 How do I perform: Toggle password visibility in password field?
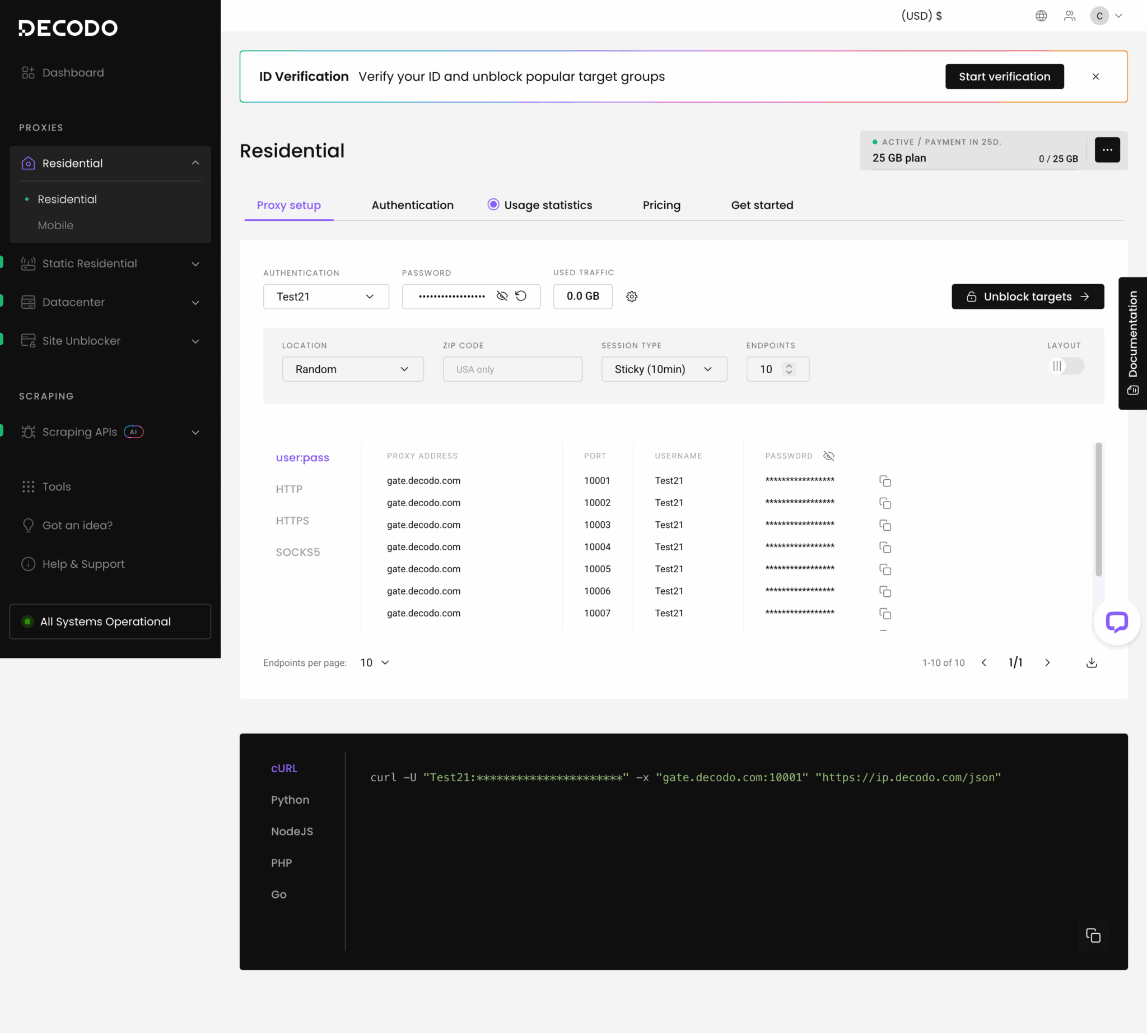coord(502,296)
